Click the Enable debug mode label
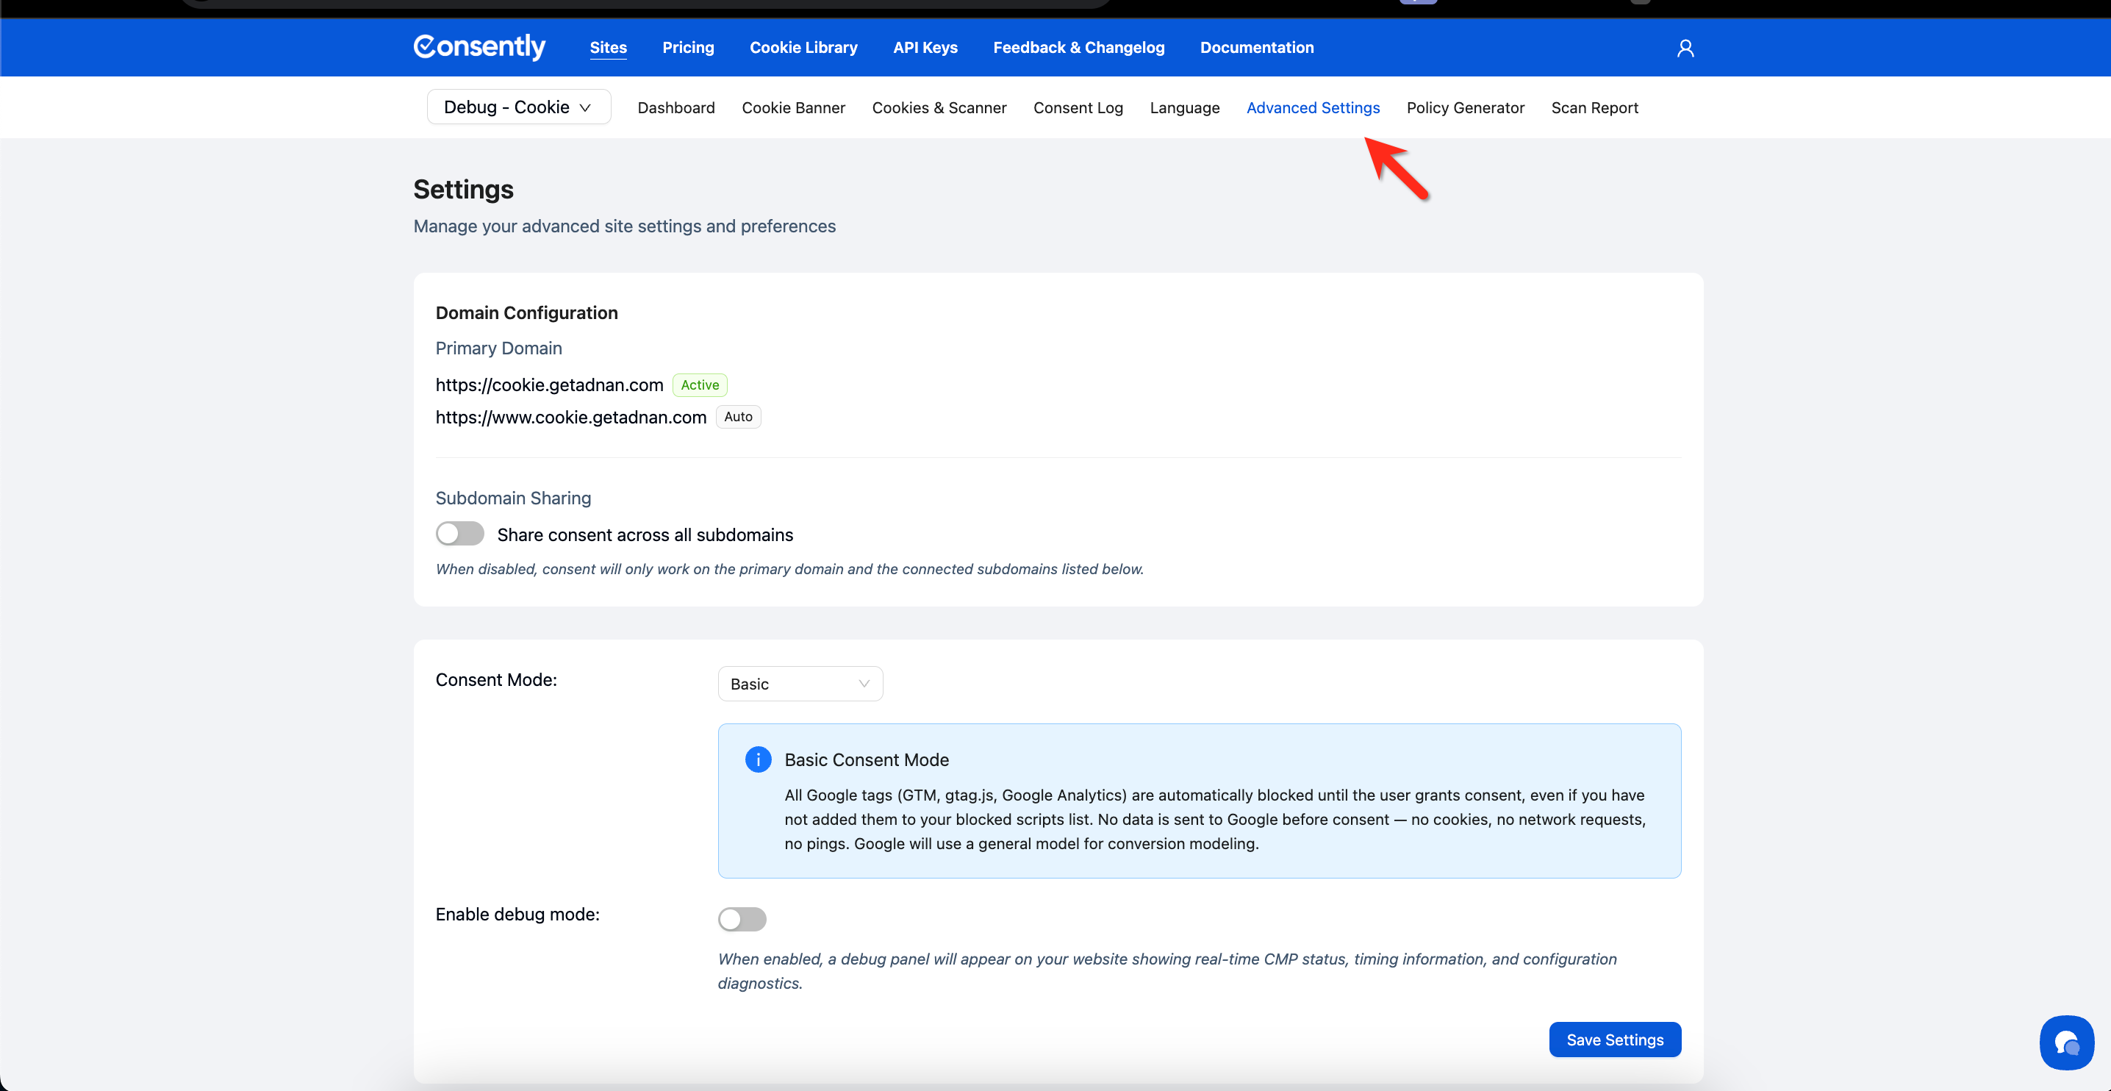The image size is (2111, 1091). coord(517,914)
